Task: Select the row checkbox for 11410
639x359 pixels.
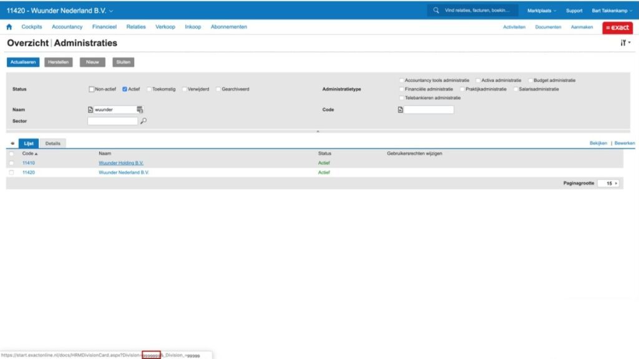Action: (x=11, y=163)
